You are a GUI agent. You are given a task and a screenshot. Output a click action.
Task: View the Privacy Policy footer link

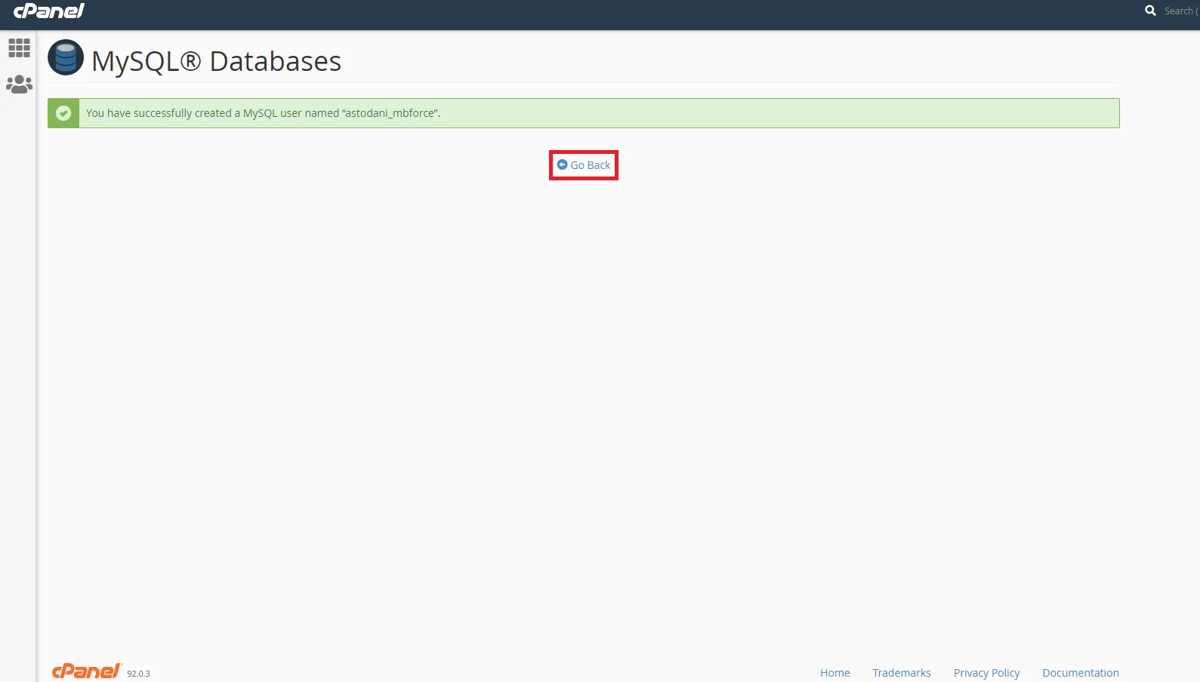tap(986, 673)
